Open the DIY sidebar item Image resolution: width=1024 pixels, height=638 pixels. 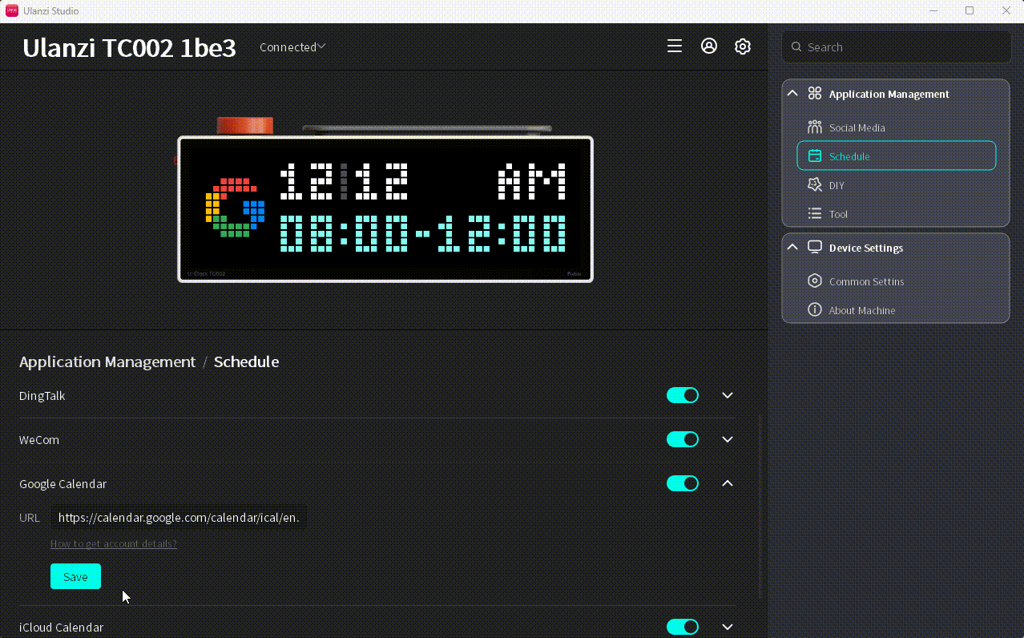point(896,185)
